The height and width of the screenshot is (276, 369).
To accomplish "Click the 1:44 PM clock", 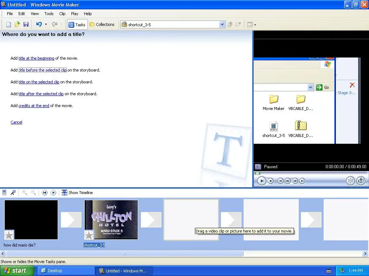I will (356, 271).
